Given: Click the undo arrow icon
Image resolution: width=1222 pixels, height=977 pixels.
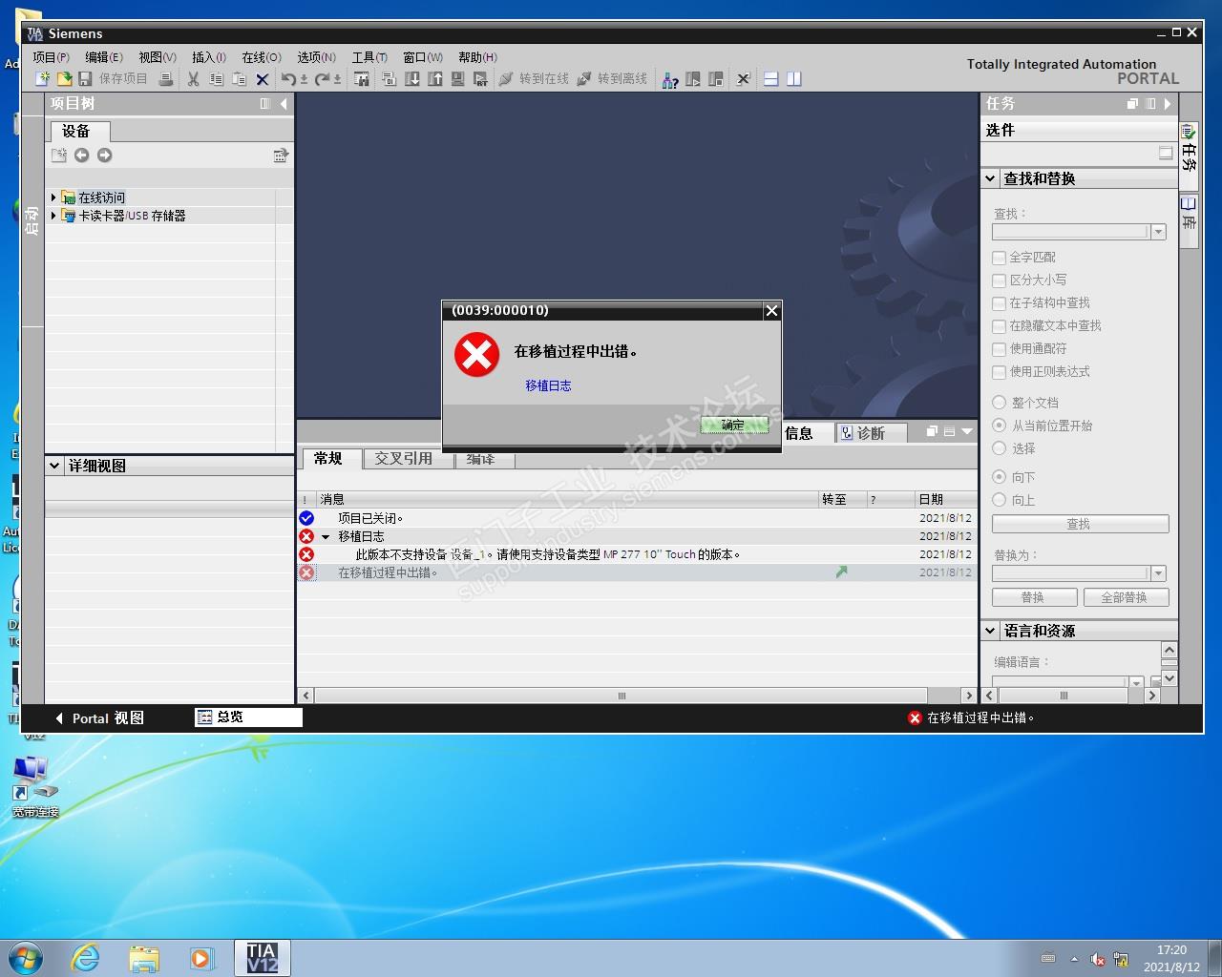Looking at the screenshot, I should point(288,79).
